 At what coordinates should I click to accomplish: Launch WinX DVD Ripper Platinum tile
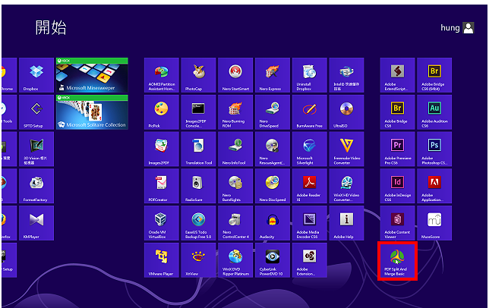(x=235, y=260)
